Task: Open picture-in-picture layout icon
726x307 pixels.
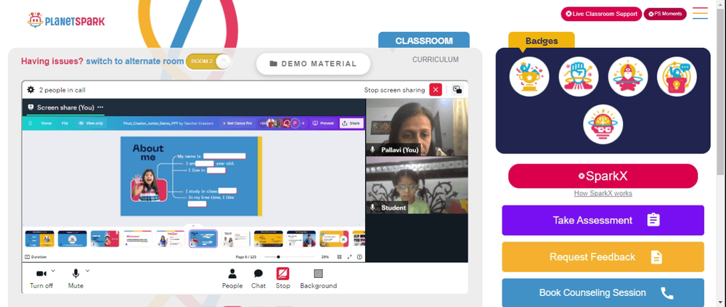Action: click(x=457, y=90)
